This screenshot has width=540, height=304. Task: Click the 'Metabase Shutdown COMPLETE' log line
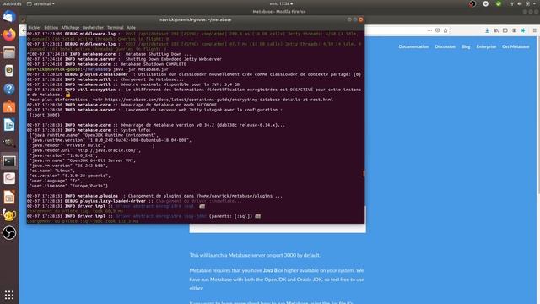pyautogui.click(x=154, y=64)
